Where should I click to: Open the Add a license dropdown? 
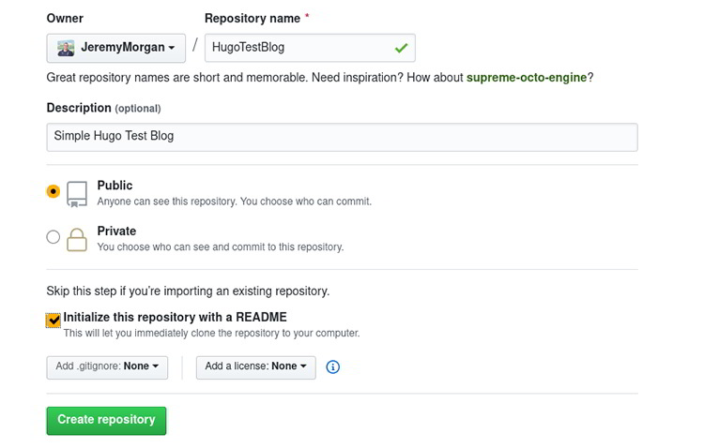(256, 366)
